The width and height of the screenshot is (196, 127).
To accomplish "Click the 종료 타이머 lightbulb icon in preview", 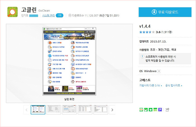I will click(50, 82).
